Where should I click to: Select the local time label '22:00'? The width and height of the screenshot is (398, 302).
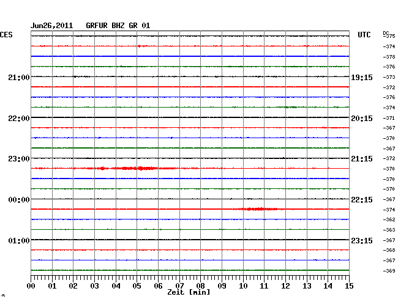pos(19,119)
